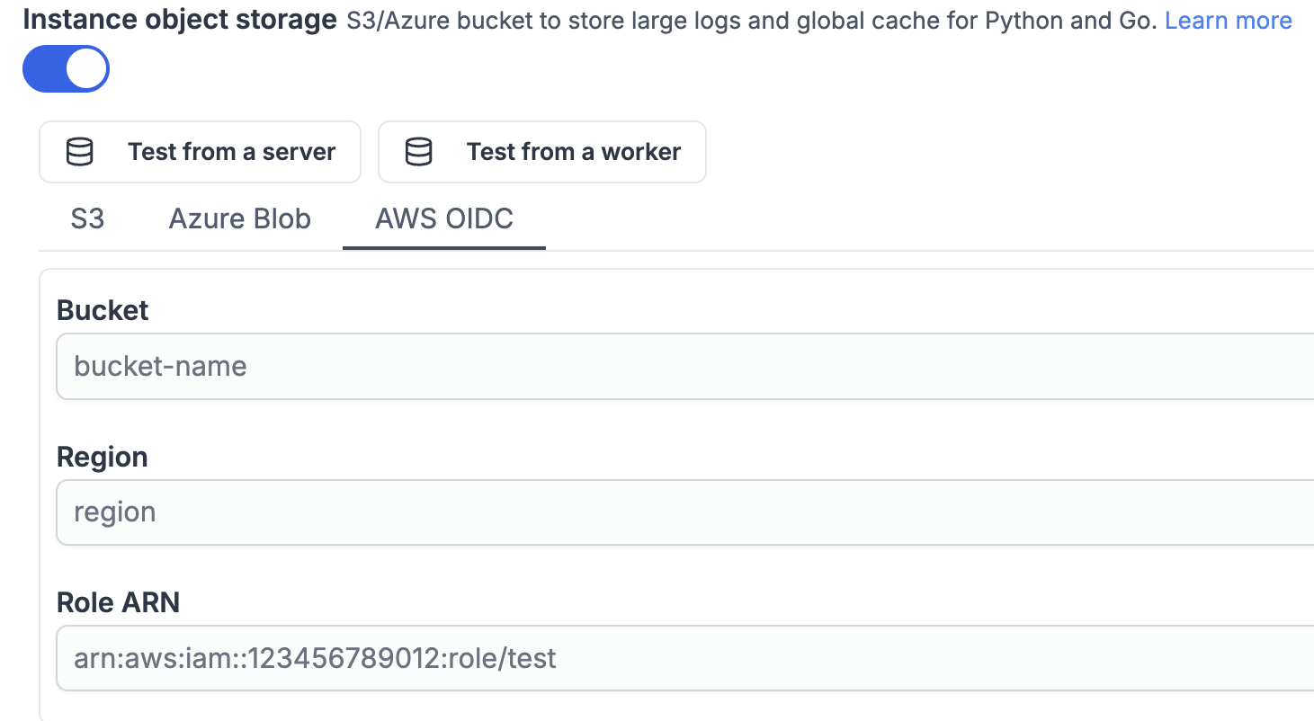Screen dimensions: 1314x721
Task: Switch to the S3 tab
Action: coord(87,218)
